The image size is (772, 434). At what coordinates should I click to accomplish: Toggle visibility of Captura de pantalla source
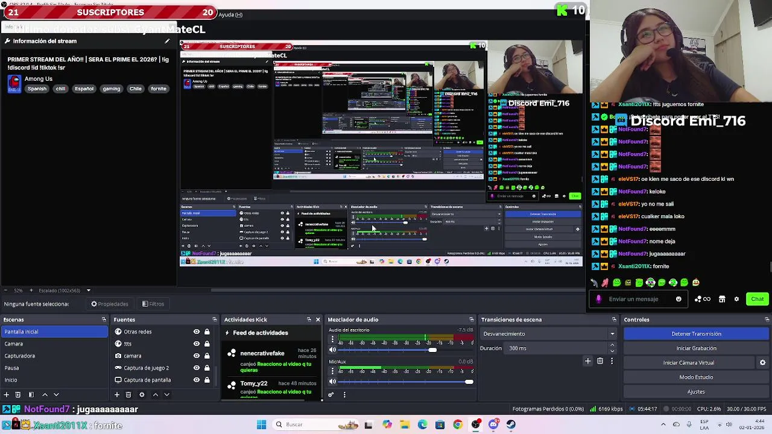[197, 380]
